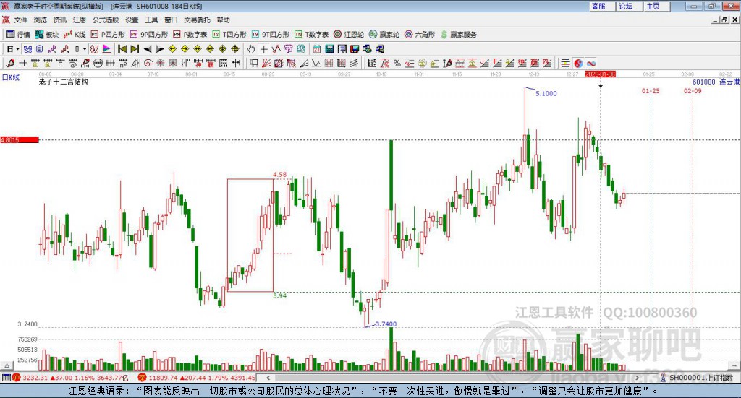This screenshot has height=398, width=741.
Task: Click the 沪 Shanghai index status icon
Action: point(17,377)
